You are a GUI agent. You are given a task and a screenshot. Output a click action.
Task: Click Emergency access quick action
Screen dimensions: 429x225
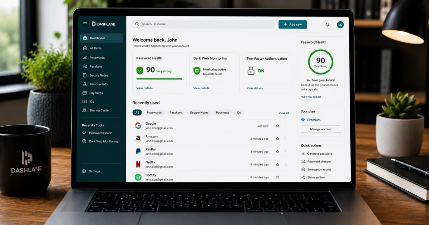pos(316,170)
